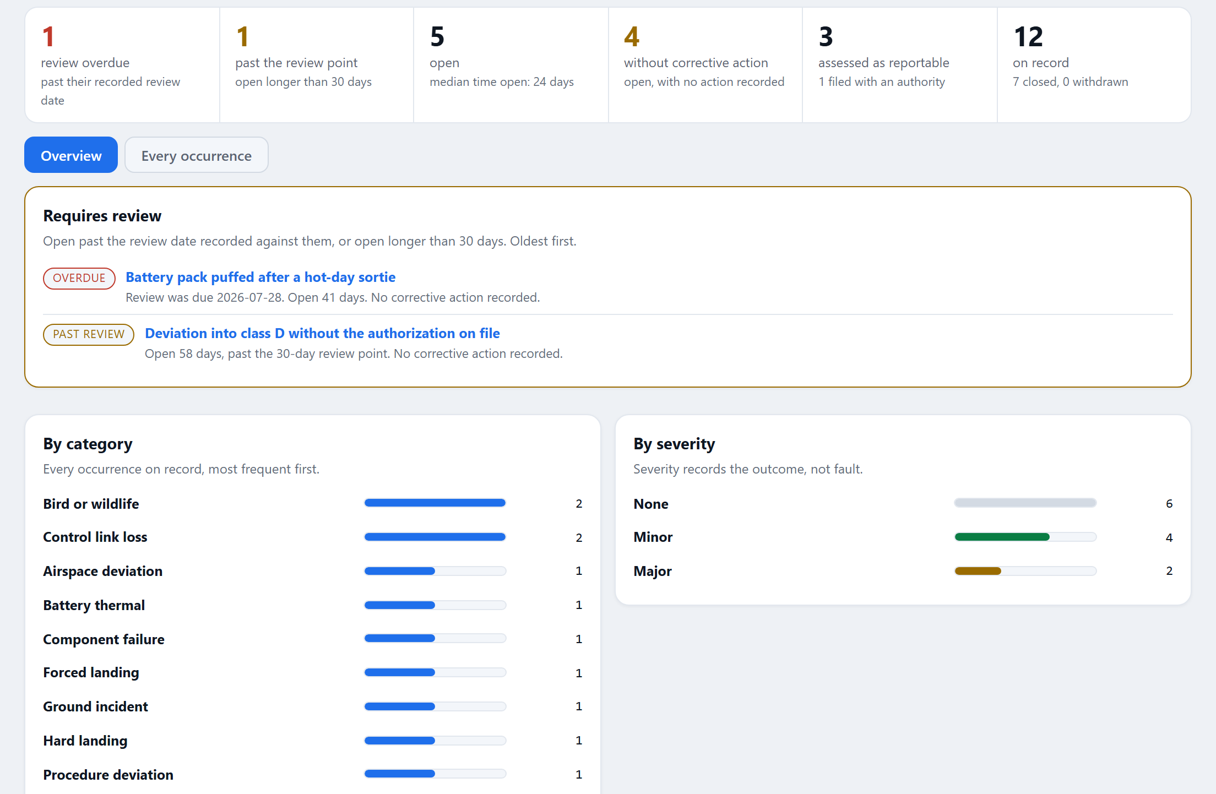The image size is (1216, 794).
Task: Click the Major severity count 2
Action: [1169, 571]
